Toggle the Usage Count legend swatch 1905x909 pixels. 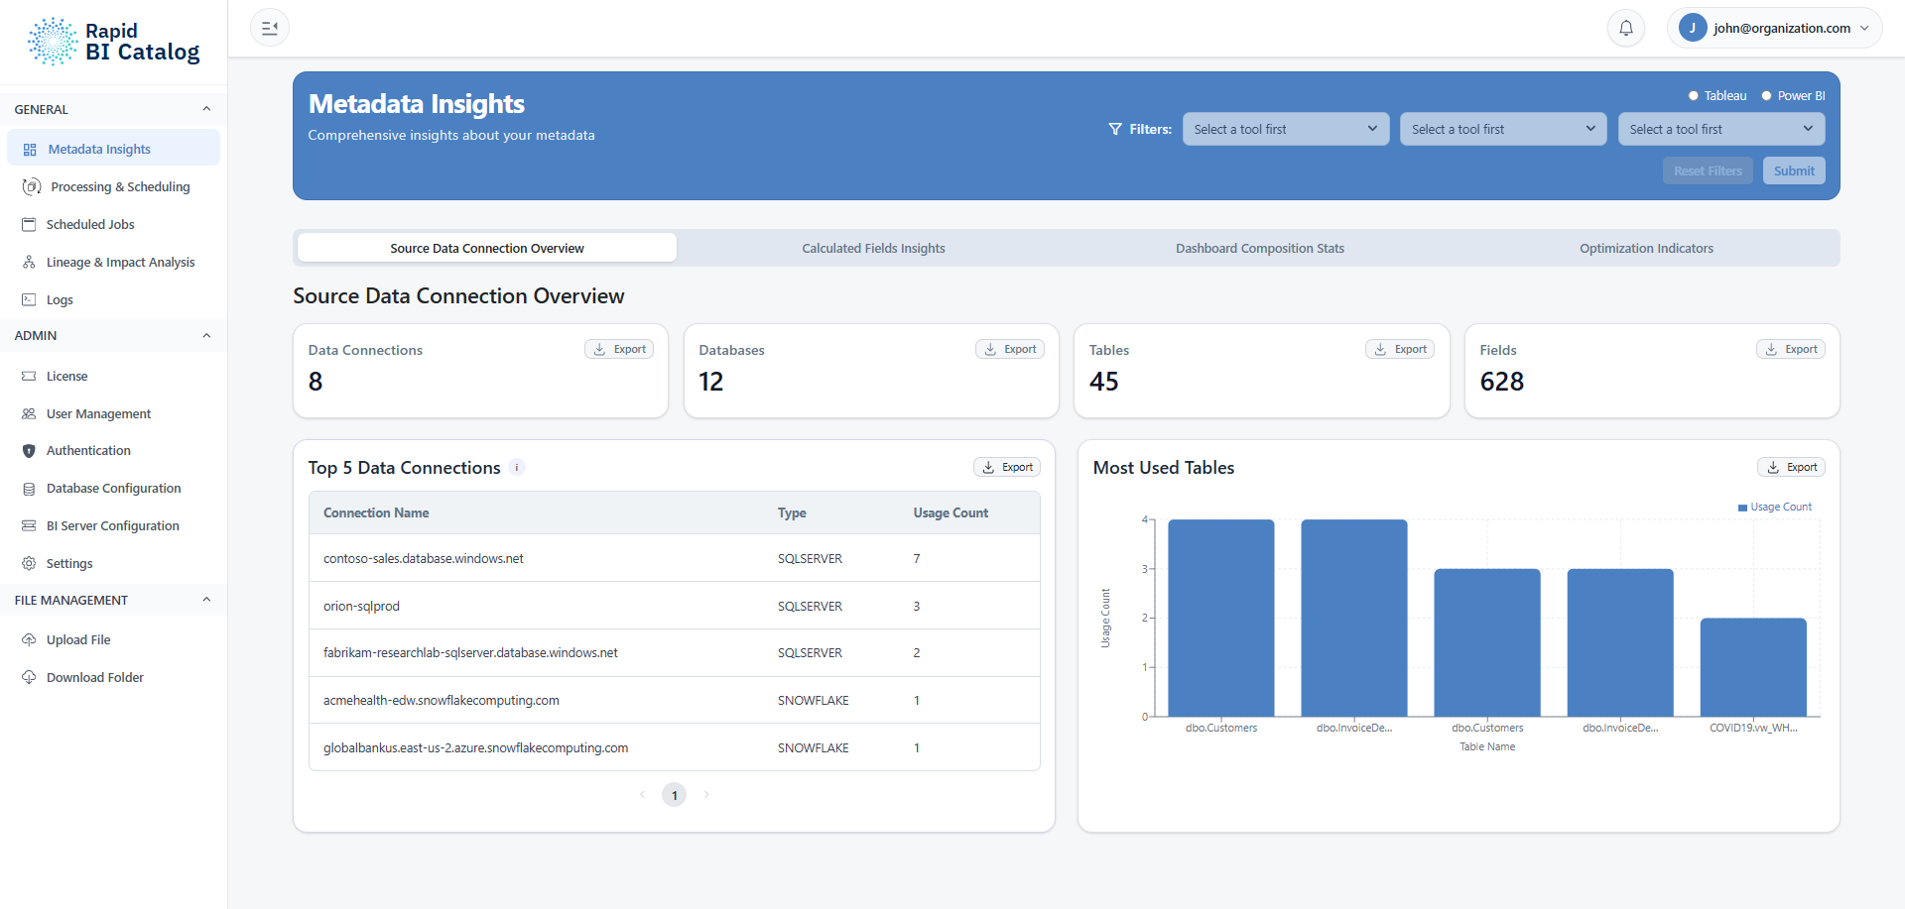[1742, 508]
